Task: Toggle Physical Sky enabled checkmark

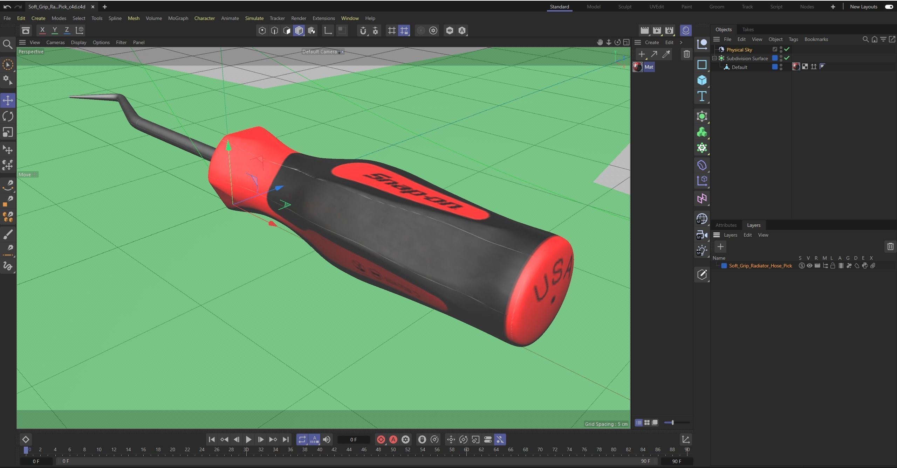Action: click(787, 49)
